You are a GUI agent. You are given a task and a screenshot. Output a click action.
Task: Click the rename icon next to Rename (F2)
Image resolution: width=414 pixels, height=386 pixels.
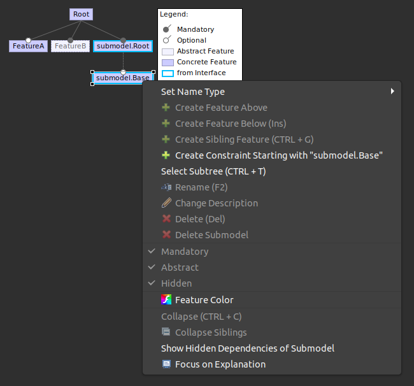(166, 187)
